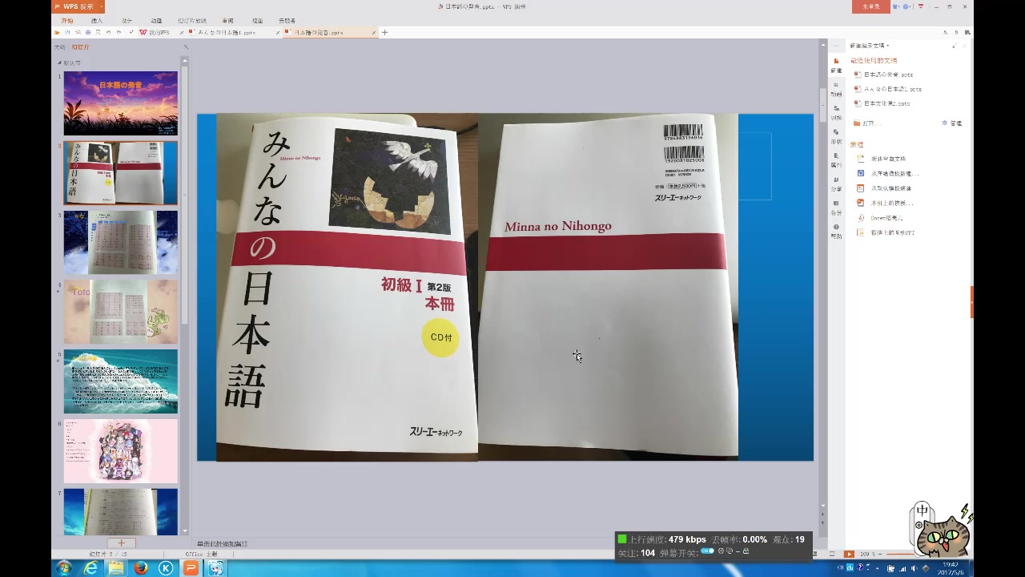
Task: Click 新建空白文档 option
Action: (882, 159)
